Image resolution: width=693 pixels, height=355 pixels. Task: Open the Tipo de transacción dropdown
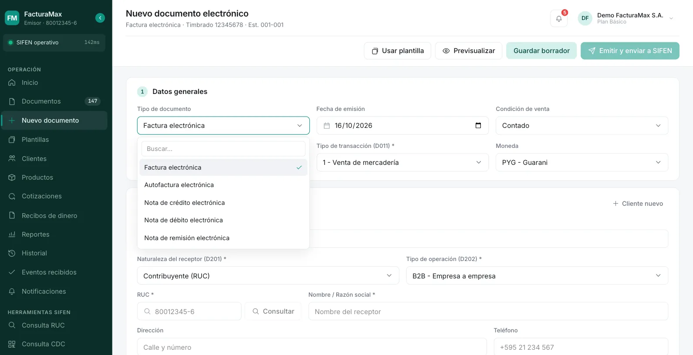coord(402,162)
